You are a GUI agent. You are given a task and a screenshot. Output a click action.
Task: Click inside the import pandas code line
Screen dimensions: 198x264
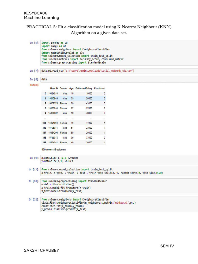click(54, 43)
